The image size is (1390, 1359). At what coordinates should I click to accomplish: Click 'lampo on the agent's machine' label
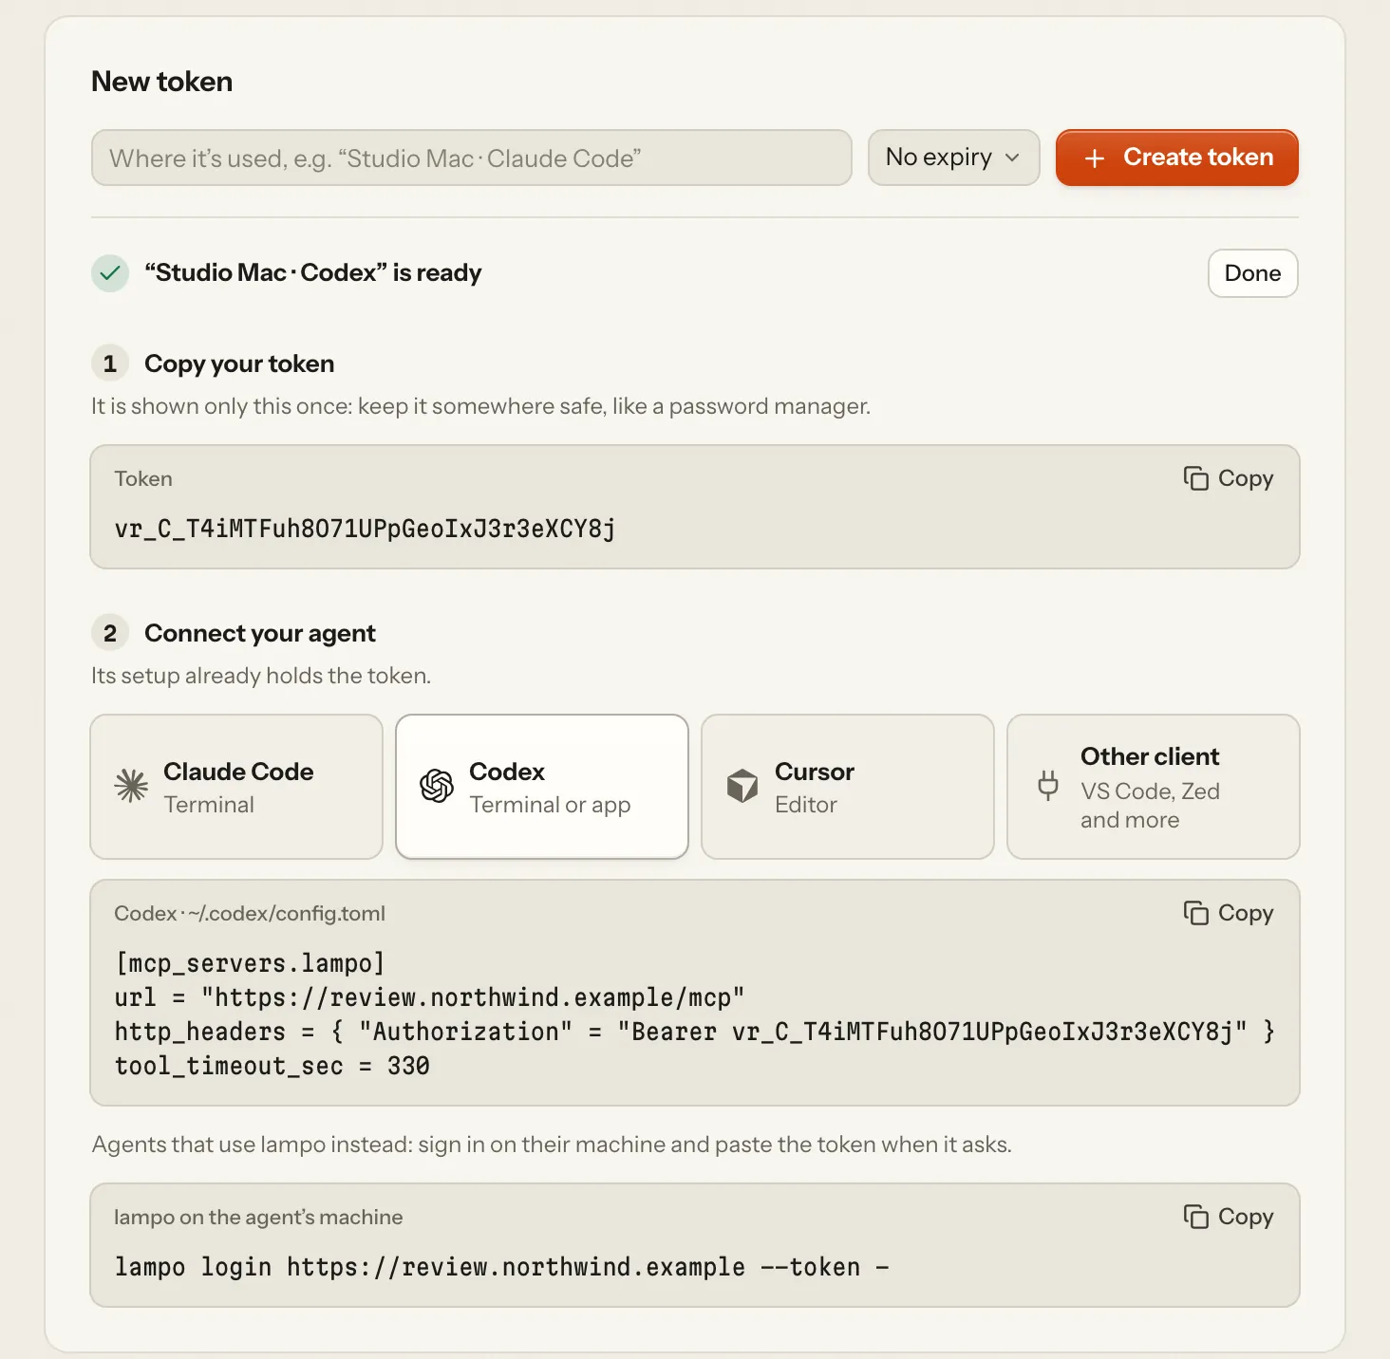click(258, 1217)
